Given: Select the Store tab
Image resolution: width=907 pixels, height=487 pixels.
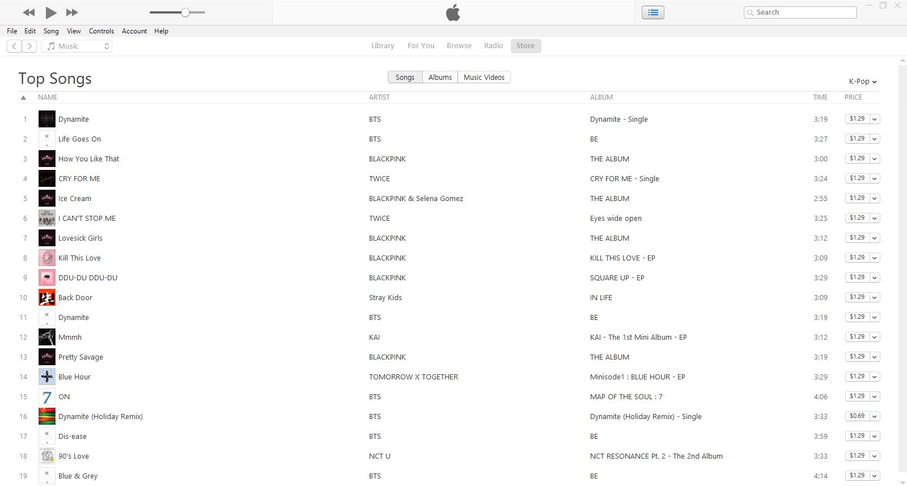Looking at the screenshot, I should click(525, 46).
